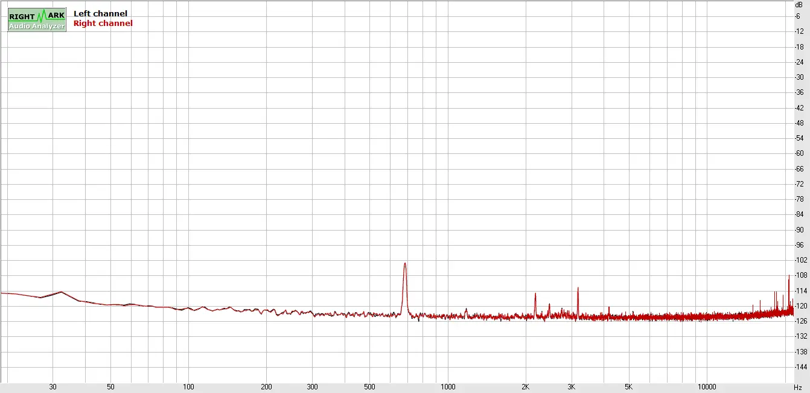
Task: Click the 10000 frequency axis label
Action: point(706,387)
